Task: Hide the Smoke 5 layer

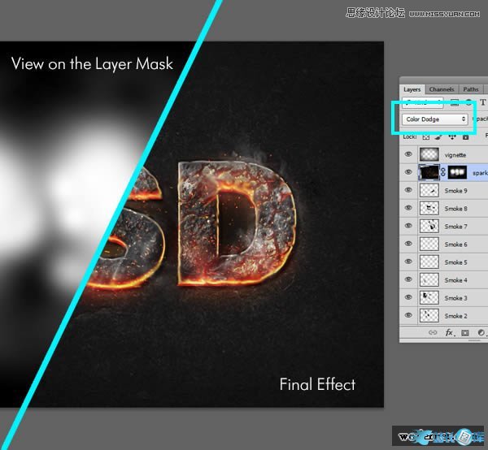Action: [x=408, y=262]
